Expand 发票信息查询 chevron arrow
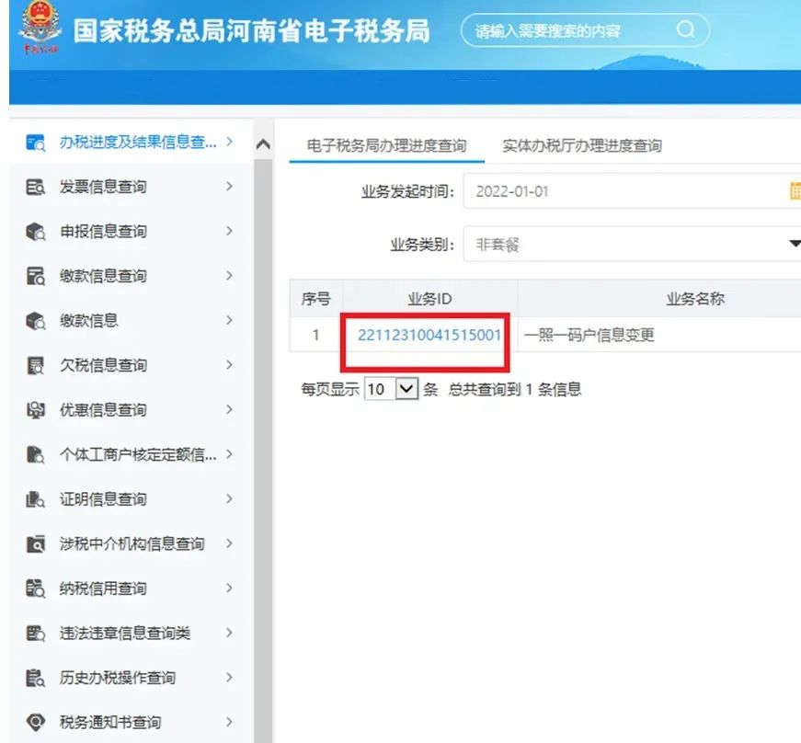The height and width of the screenshot is (743, 801). point(229,187)
